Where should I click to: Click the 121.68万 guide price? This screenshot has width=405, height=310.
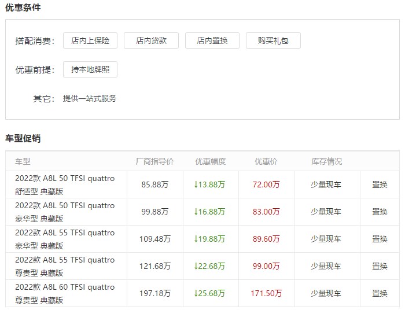(x=154, y=266)
